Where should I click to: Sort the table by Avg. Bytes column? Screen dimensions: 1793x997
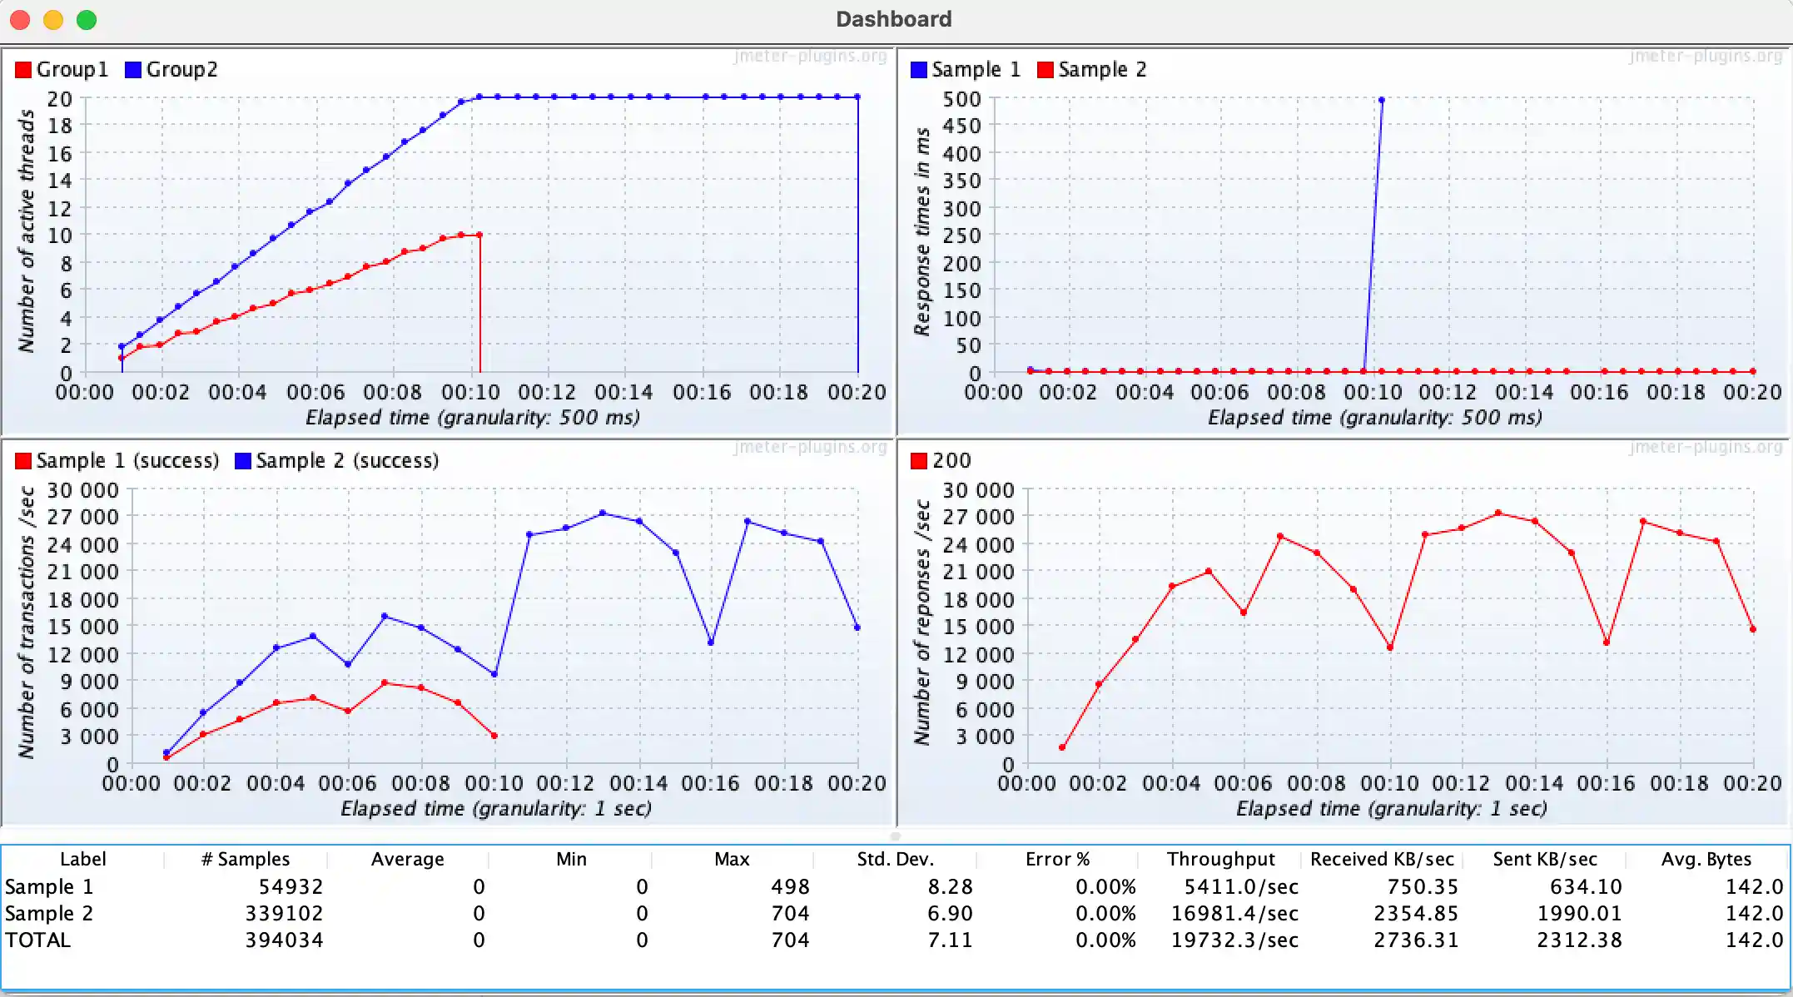point(1706,859)
